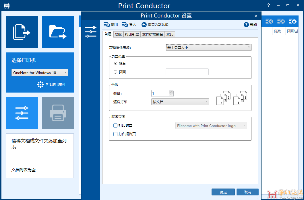Screen dimensions: 304x200
Task: Click the 请将文档或文件夹添加至列表 hint text
Action: (39, 144)
